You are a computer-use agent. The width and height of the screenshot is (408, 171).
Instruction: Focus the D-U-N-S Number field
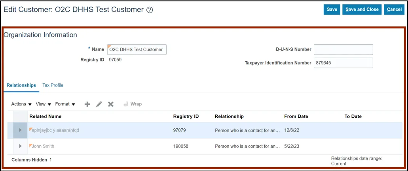[343, 49]
